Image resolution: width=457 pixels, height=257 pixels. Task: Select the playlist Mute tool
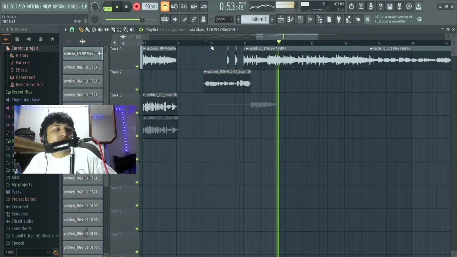tap(100, 30)
